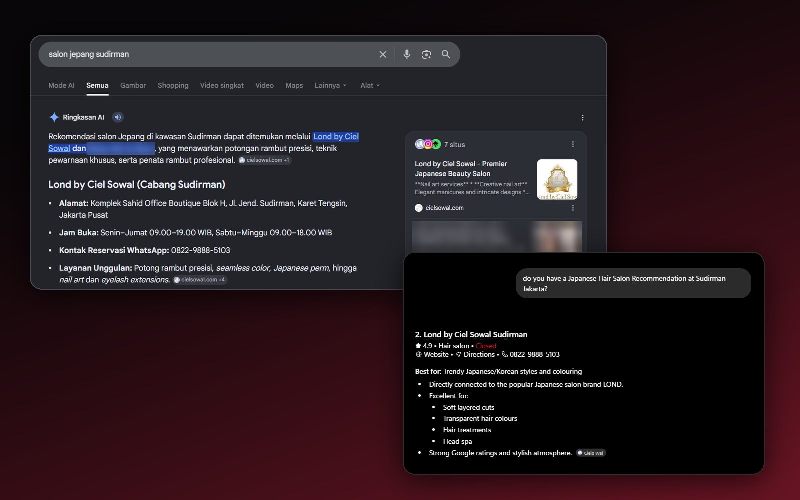800x500 pixels.
Task: Click the Cielo Wal source chip
Action: coord(591,453)
